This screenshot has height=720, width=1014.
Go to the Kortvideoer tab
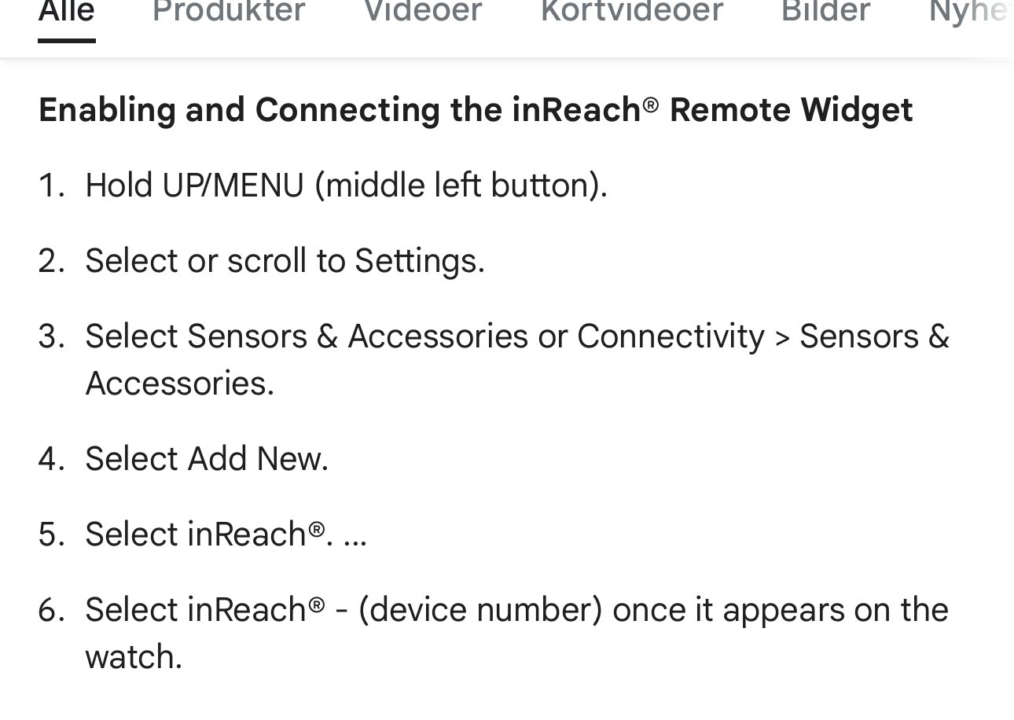pyautogui.click(x=631, y=13)
